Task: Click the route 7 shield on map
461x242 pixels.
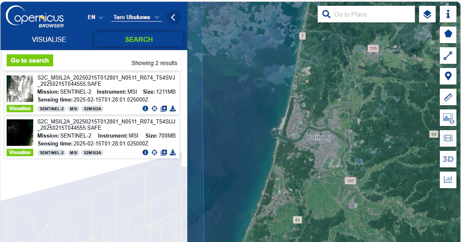Action: coord(302,36)
